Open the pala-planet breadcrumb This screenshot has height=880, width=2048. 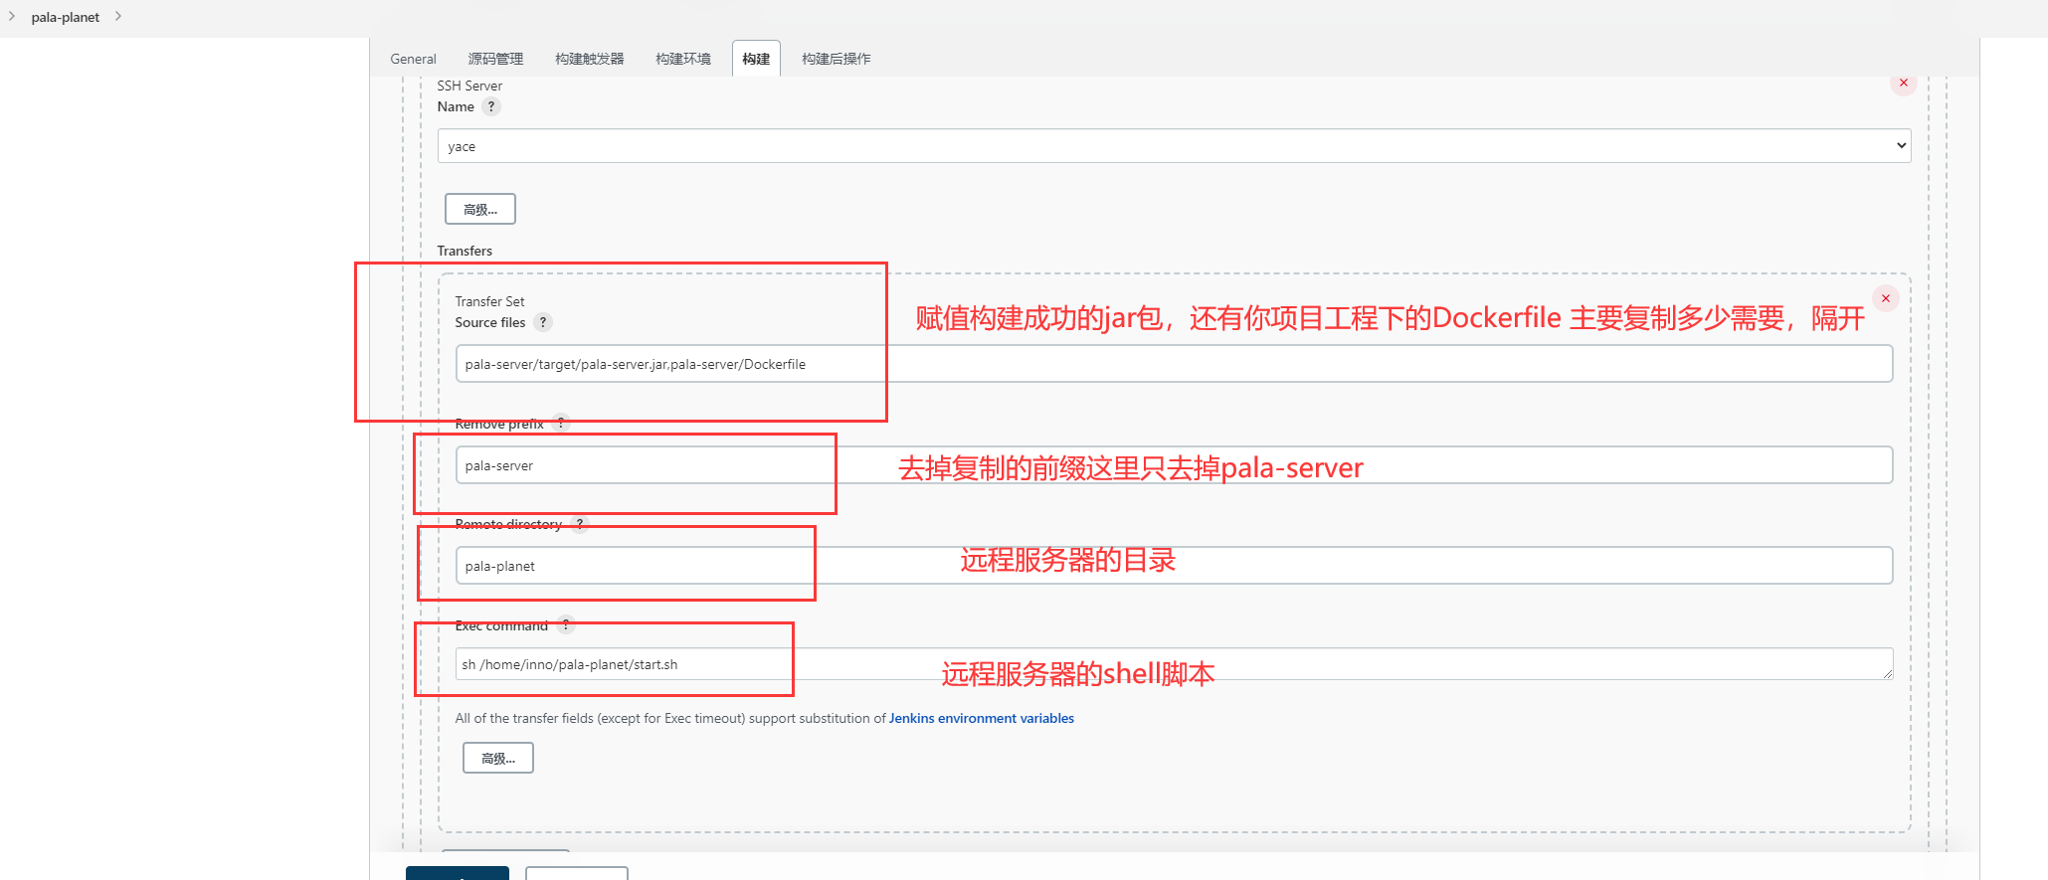coord(66,17)
